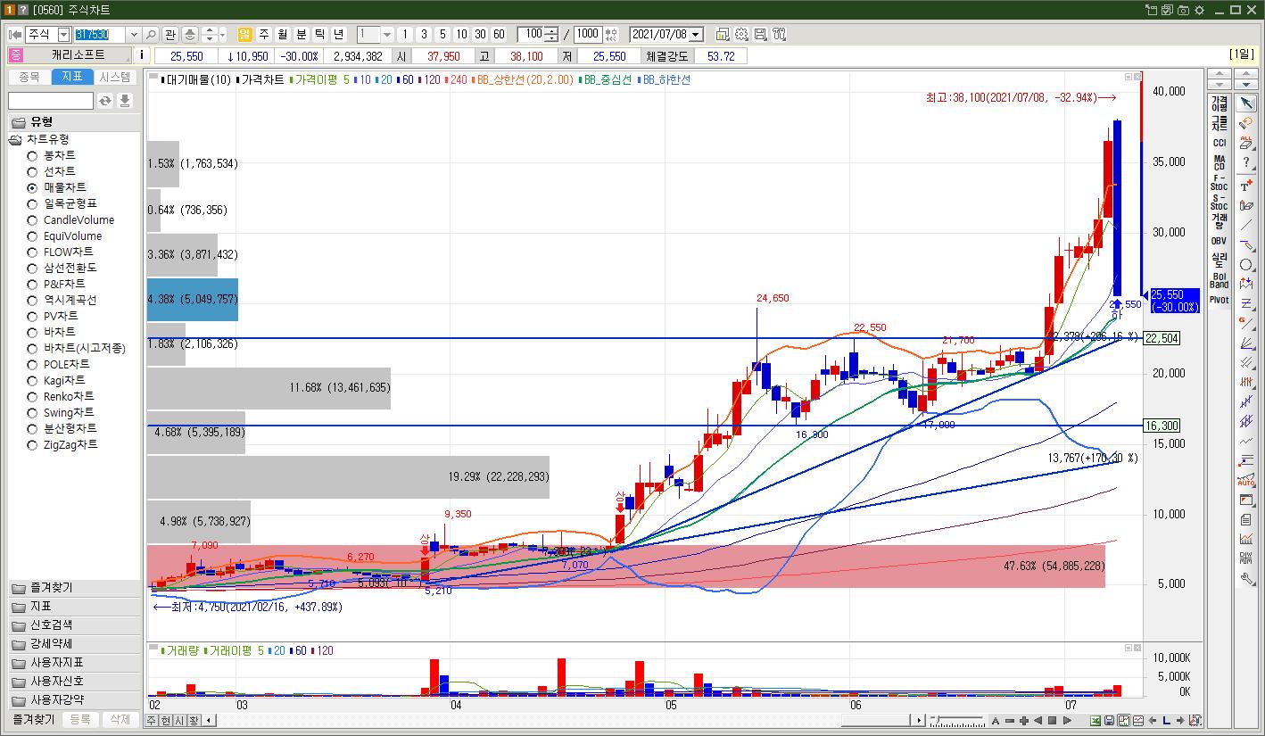
Task: Switch to the 시스템 tab
Action: (114, 78)
